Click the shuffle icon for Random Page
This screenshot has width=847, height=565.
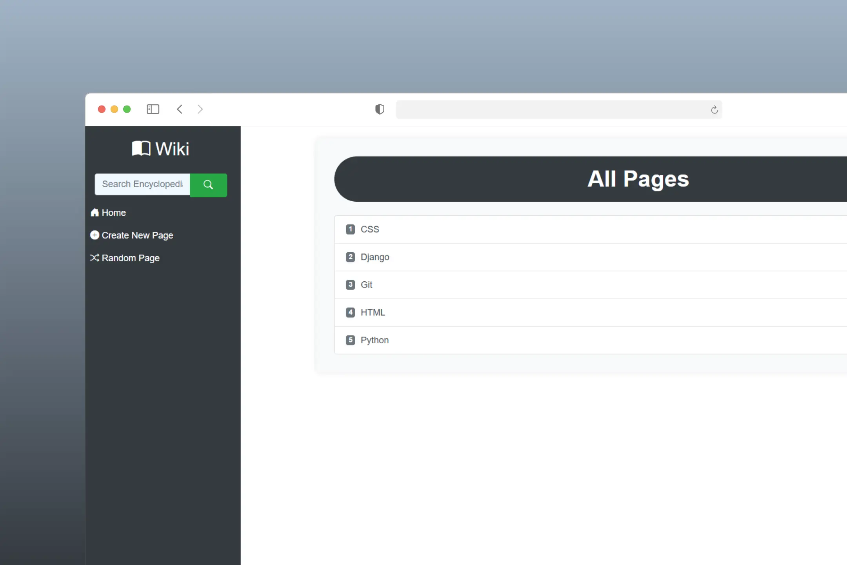coord(95,258)
